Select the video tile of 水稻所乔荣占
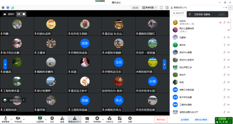This screenshot has width=233, height=124. tap(119, 102)
